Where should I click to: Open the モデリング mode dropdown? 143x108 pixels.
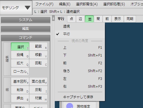click(16, 8)
